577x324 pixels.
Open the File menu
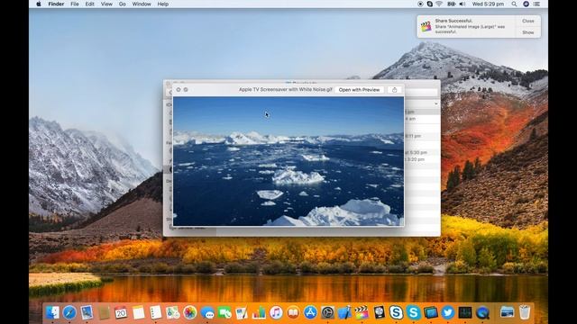click(75, 4)
